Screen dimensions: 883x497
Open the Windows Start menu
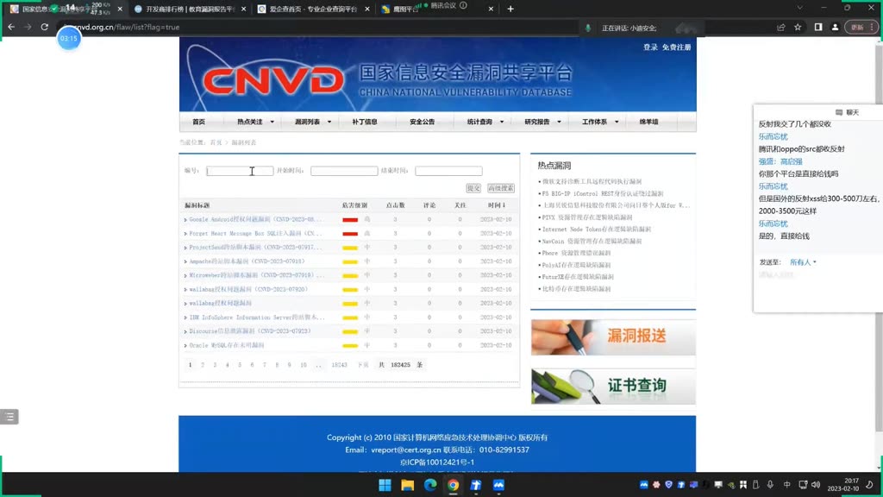tap(385, 485)
